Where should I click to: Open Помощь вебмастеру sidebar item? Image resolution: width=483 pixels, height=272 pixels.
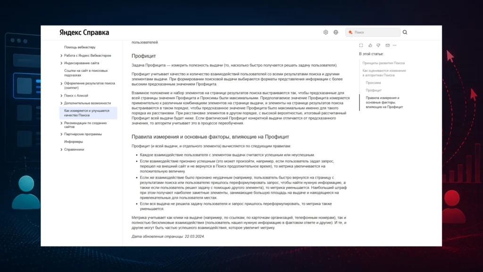(x=80, y=47)
